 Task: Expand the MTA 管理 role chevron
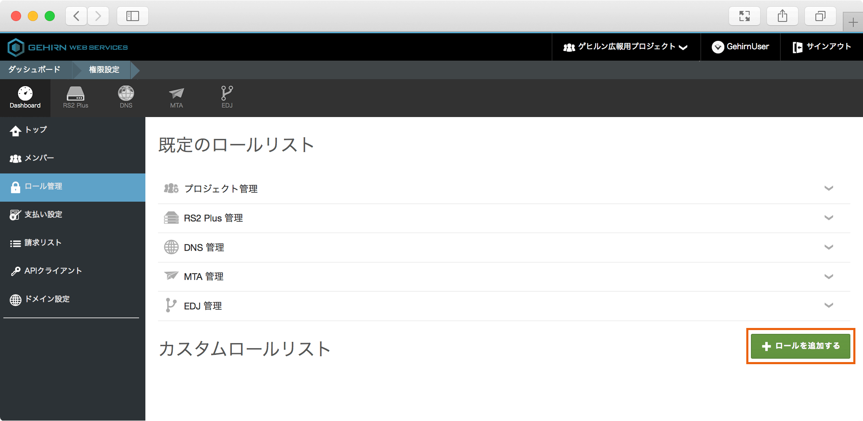click(x=828, y=277)
